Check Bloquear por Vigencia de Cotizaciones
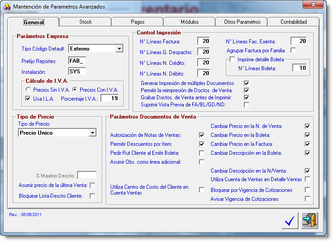Image resolution: width=333 pixels, height=242 pixels. coord(307,190)
